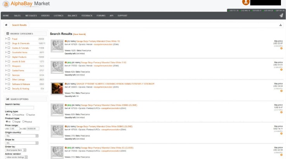Choose the Digital product type radio

click(x=13, y=121)
